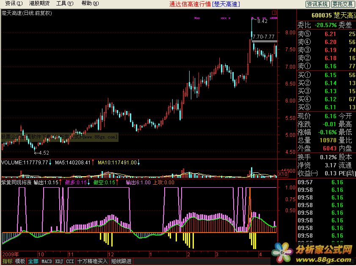Switch to the MACD indicator tab
The height and width of the screenshot is (266, 356).
47,261
